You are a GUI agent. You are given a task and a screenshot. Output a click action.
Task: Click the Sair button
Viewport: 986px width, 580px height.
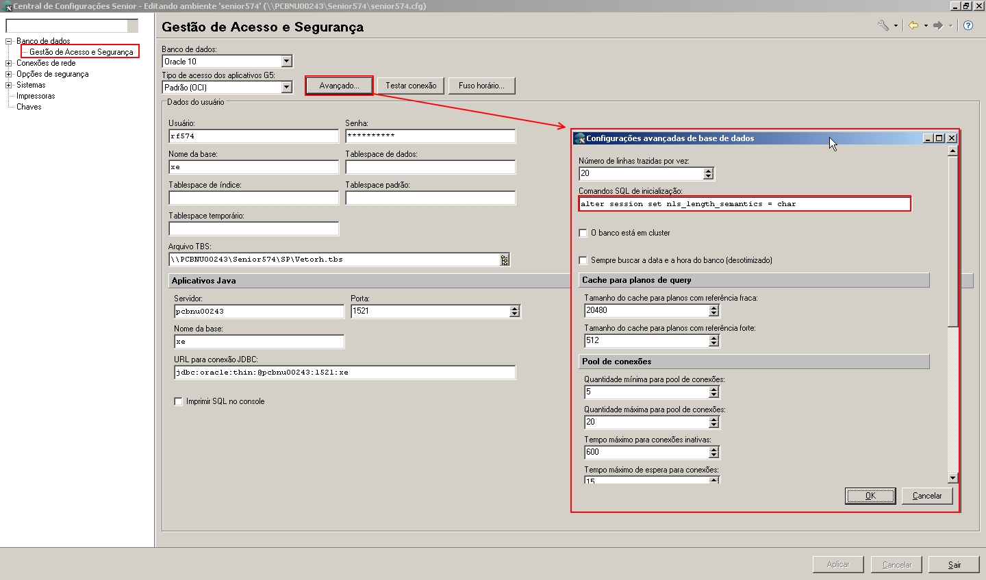pos(955,564)
